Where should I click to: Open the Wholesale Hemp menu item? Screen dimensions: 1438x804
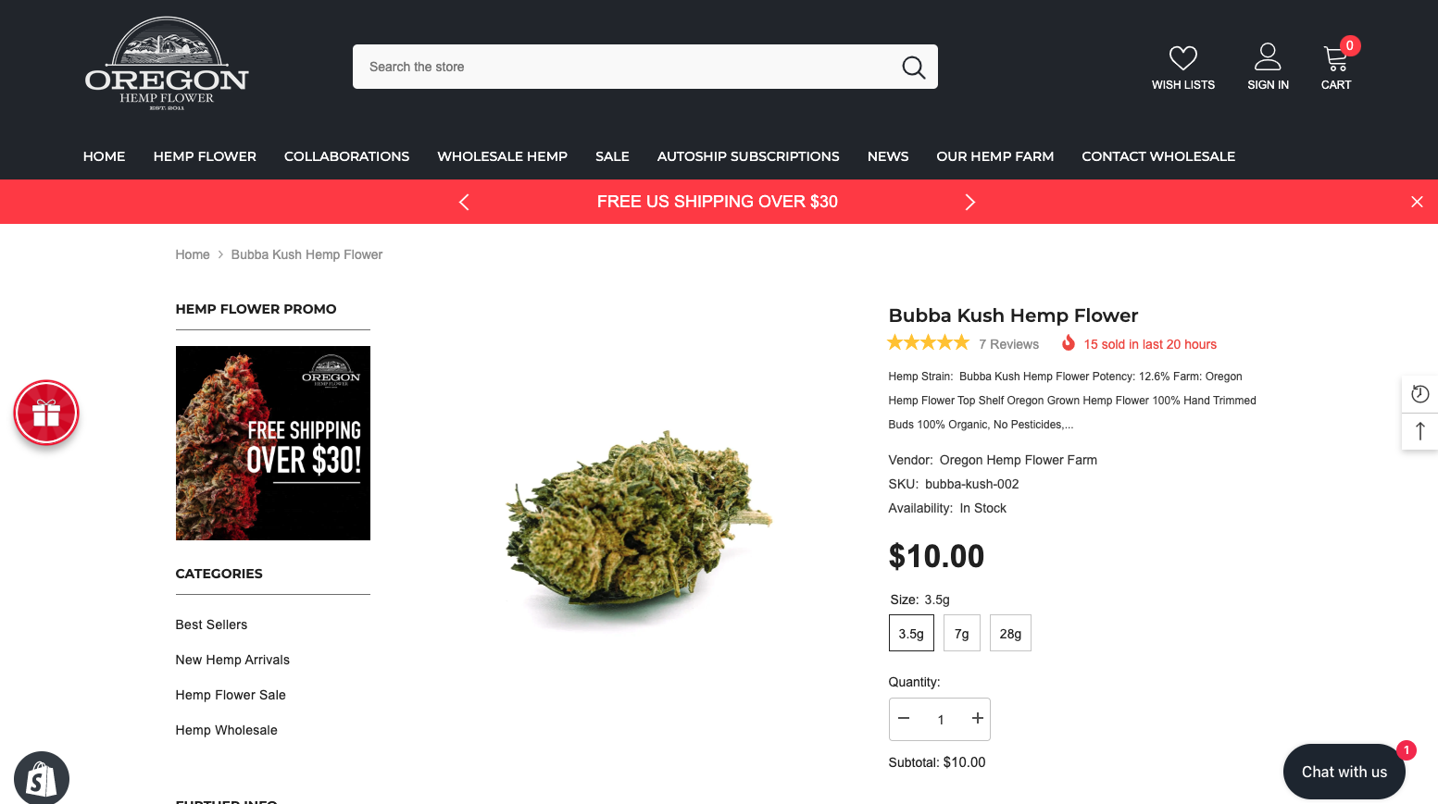coord(502,156)
